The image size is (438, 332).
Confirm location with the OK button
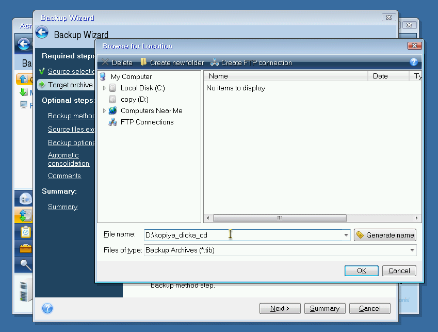pos(361,271)
